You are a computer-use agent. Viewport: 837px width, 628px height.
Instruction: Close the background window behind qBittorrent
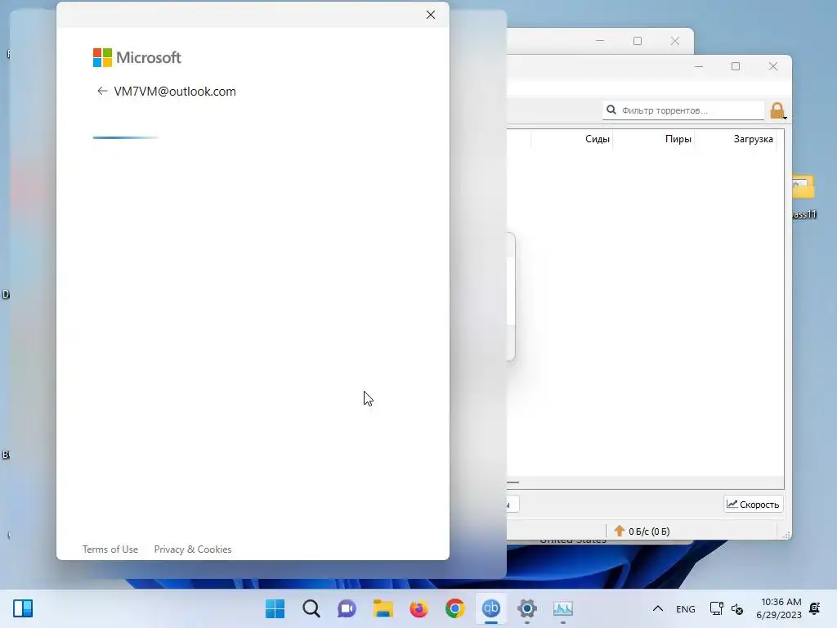coord(674,41)
